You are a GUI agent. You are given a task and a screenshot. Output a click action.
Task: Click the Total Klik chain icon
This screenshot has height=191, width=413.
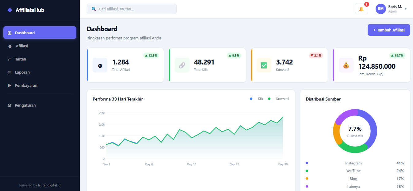coord(182,65)
